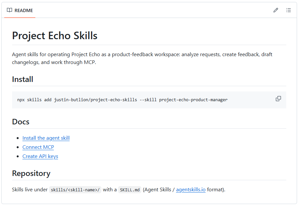
Task: Click the justin-butlion/project-echo-skills text in command
Action: click(96, 100)
